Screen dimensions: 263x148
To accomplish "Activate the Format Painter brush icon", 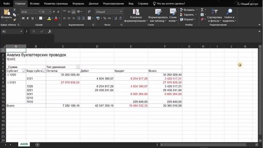I will (x=15, y=20).
